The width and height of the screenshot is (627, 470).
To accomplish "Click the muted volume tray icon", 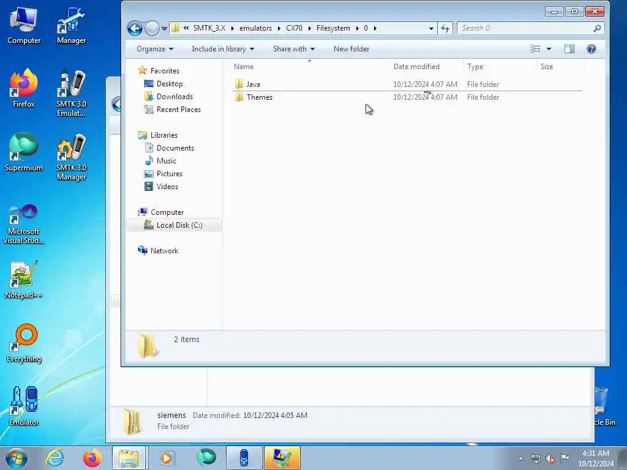I will coord(550,458).
